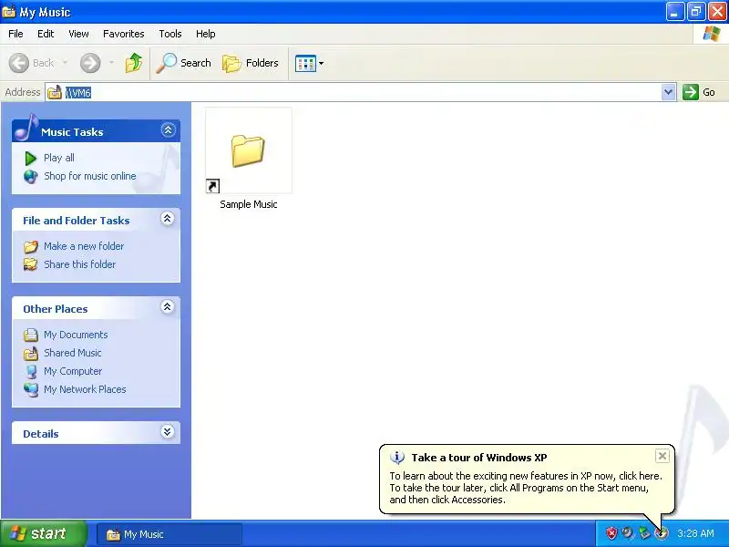Expand the Address bar dropdown
The height and width of the screenshot is (547, 729).
[x=668, y=92]
